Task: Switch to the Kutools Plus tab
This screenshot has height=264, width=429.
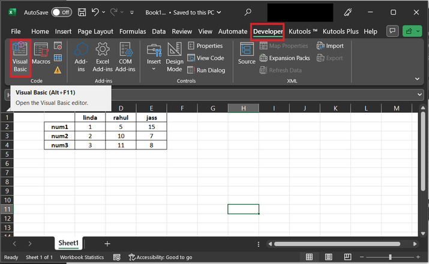Action: [x=341, y=31]
